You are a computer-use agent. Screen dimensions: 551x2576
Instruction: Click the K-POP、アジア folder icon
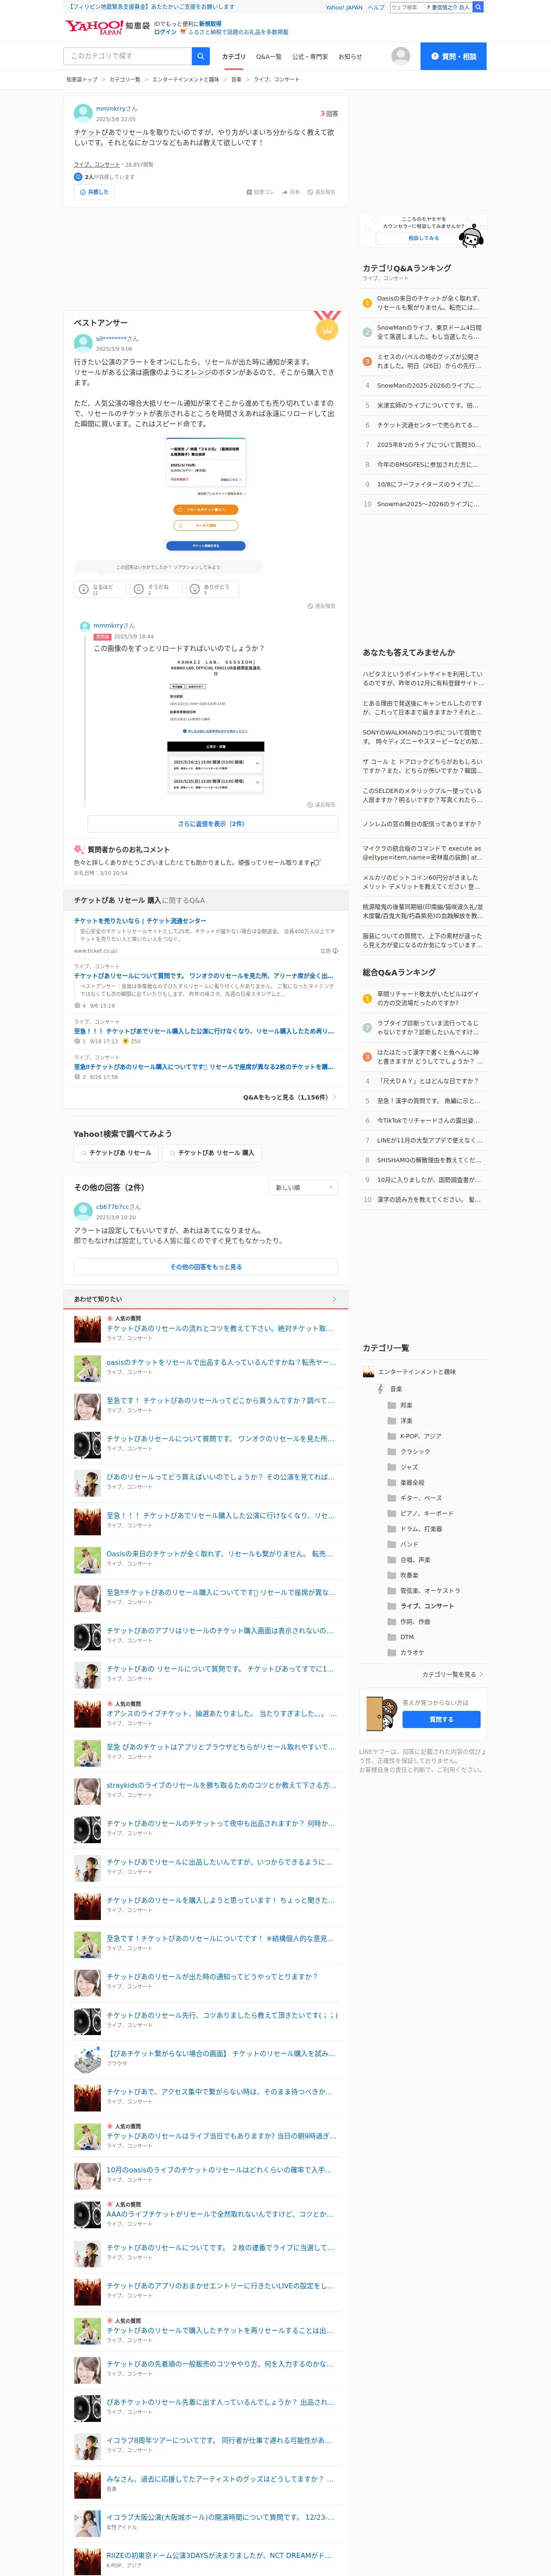pos(392,1436)
